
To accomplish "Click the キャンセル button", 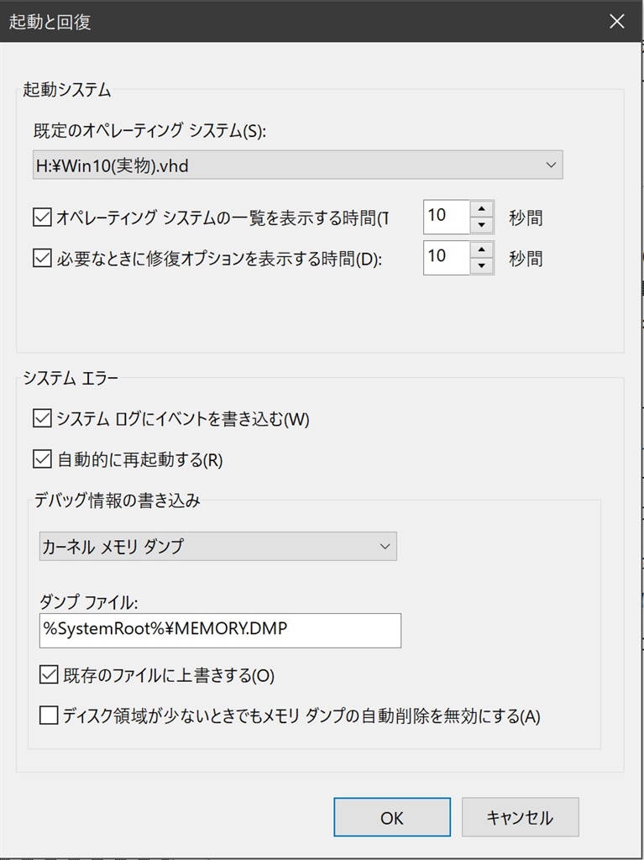I will tap(519, 817).
